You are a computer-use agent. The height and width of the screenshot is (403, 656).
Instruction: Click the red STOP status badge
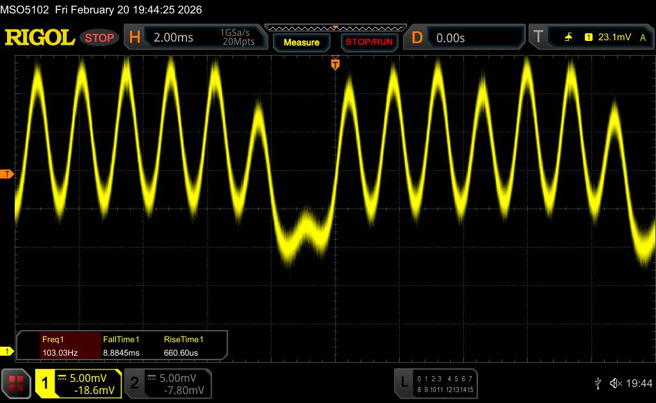click(100, 38)
